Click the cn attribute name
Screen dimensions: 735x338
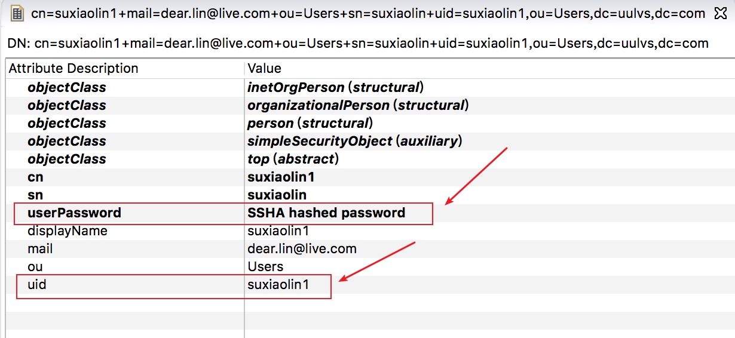(x=35, y=177)
